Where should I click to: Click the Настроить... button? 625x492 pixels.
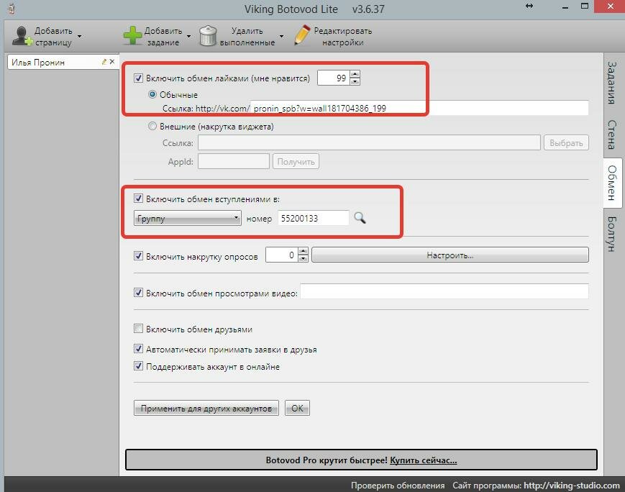coord(450,255)
